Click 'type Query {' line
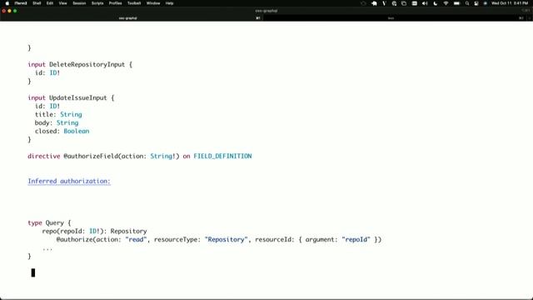Screen dimensions: 533x300 click(49, 222)
